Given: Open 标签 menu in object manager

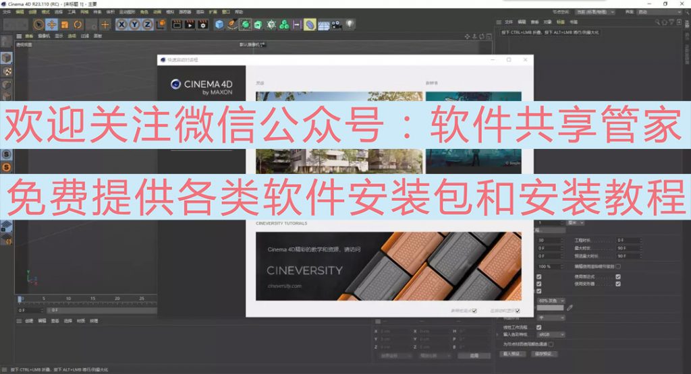Looking at the screenshot, I should (x=561, y=22).
